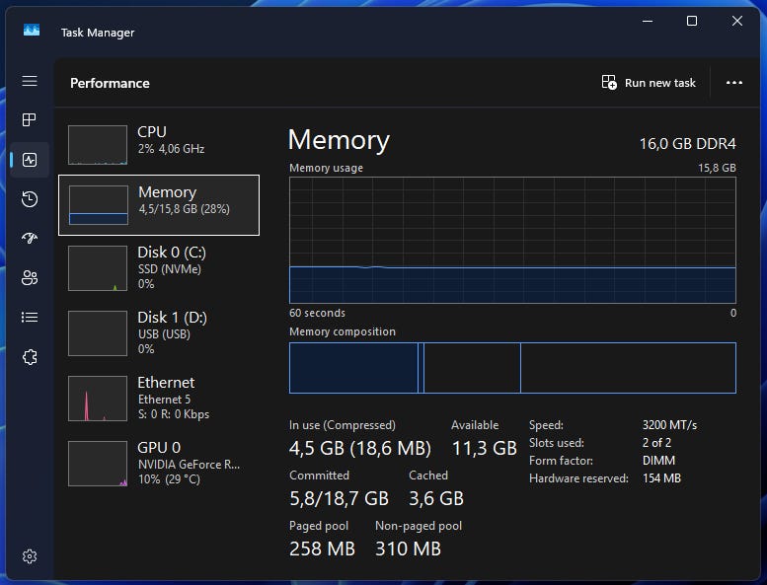Select Disk 0 (C:) SSD item
This screenshot has height=585, width=767.
(159, 267)
